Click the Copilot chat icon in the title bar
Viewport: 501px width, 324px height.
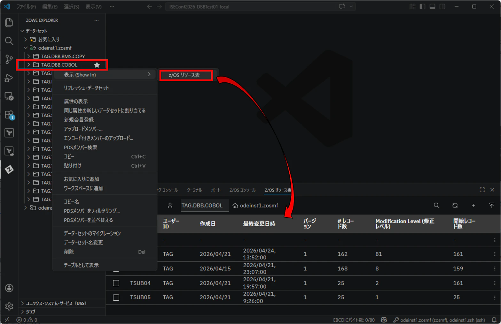pos(342,6)
